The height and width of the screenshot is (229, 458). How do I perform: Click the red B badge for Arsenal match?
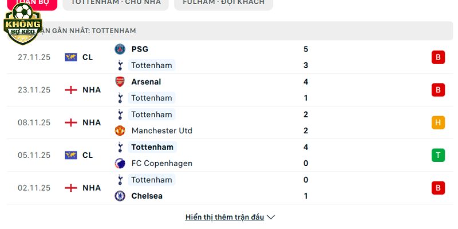point(438,90)
